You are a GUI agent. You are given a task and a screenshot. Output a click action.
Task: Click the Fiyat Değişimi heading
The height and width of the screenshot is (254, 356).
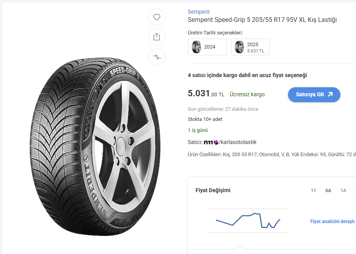coord(213,191)
